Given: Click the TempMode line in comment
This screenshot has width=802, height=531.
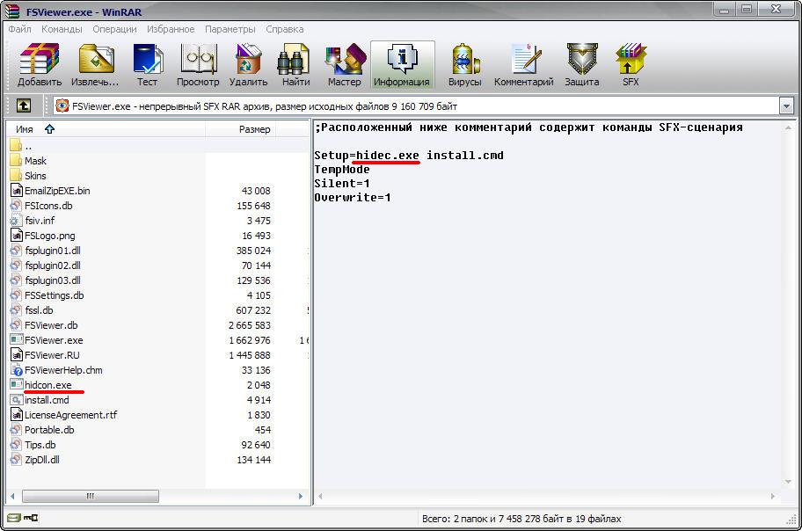Looking at the screenshot, I should tap(342, 170).
